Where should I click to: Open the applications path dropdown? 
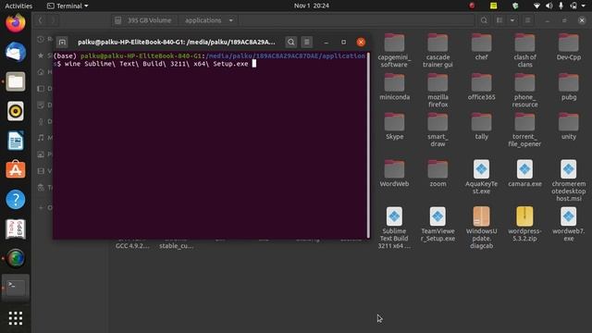[x=230, y=20]
